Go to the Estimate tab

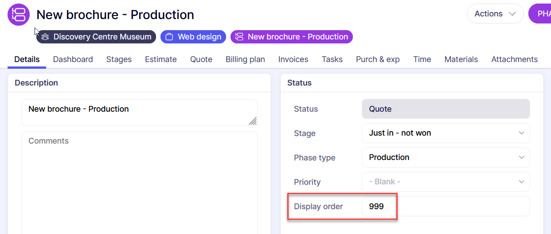click(x=160, y=59)
